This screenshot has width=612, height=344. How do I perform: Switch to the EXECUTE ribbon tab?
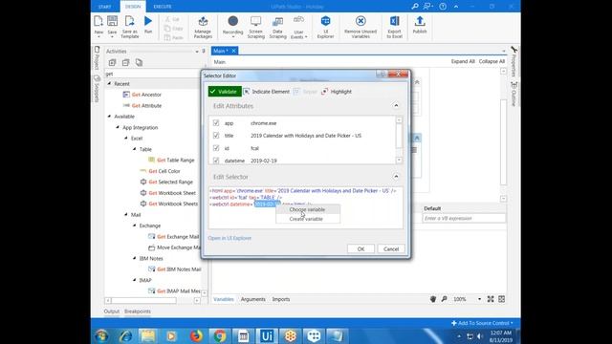(163, 7)
